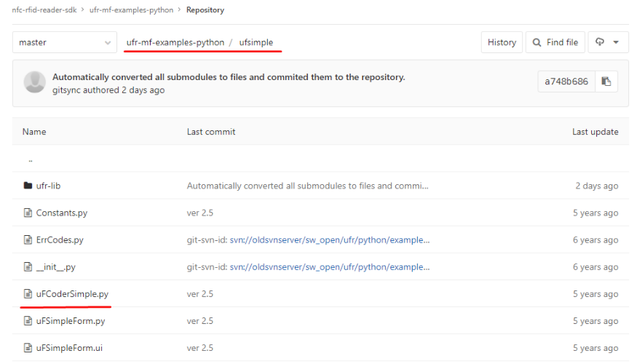The height and width of the screenshot is (364, 637).
Task: Open the master branch dropdown
Action: coord(65,42)
